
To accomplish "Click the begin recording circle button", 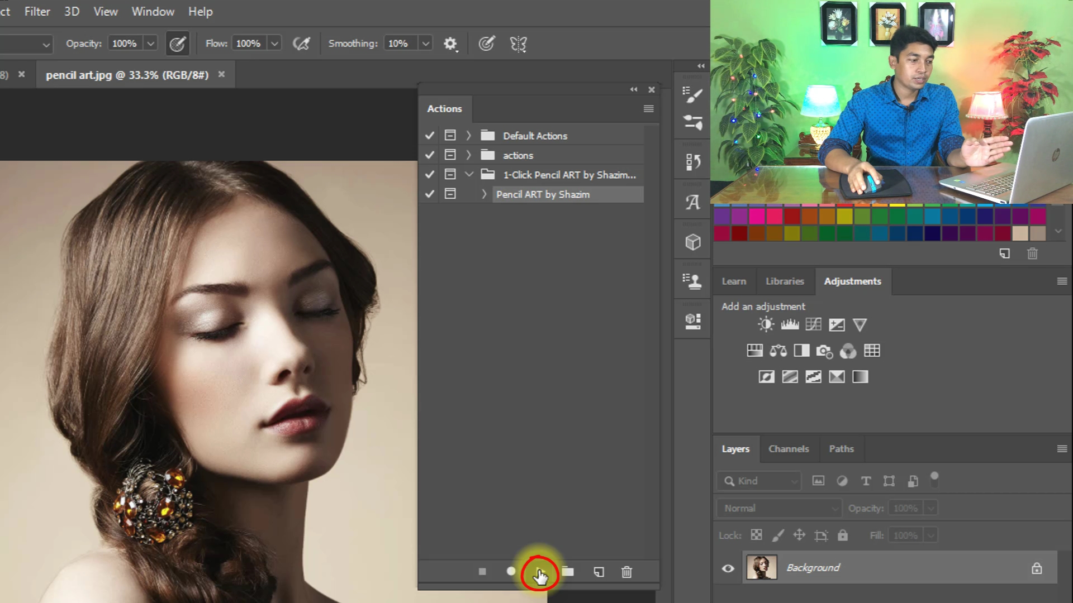I will click(x=511, y=571).
